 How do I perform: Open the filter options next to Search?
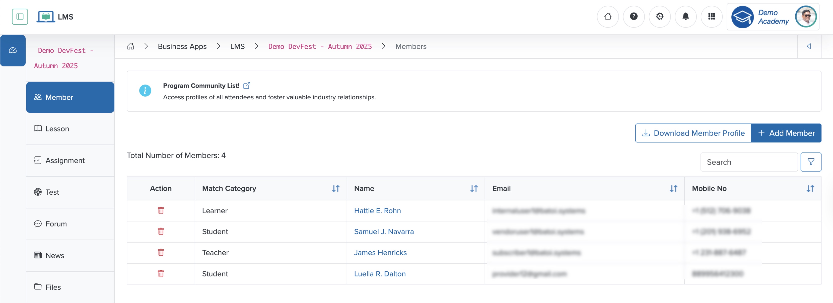pos(811,162)
